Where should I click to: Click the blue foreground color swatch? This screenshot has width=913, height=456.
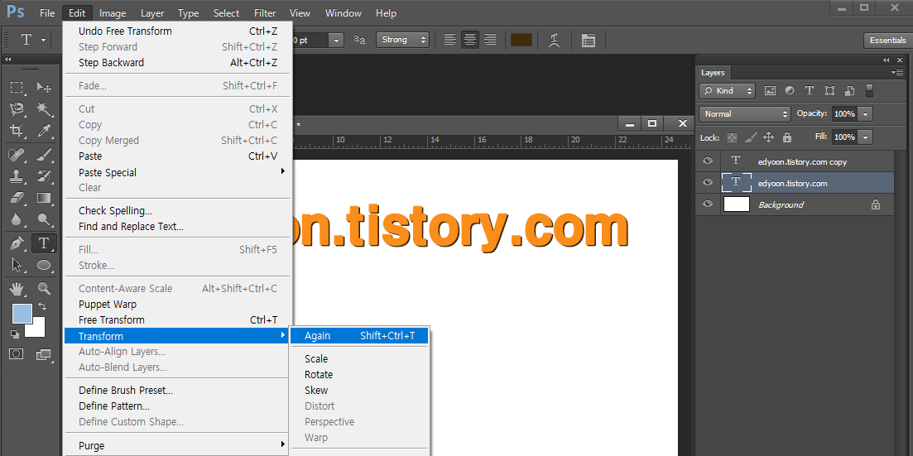point(22,314)
